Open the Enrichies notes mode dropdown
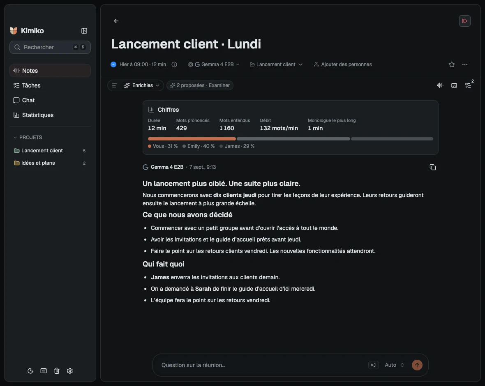This screenshot has height=386, width=485. click(142, 85)
